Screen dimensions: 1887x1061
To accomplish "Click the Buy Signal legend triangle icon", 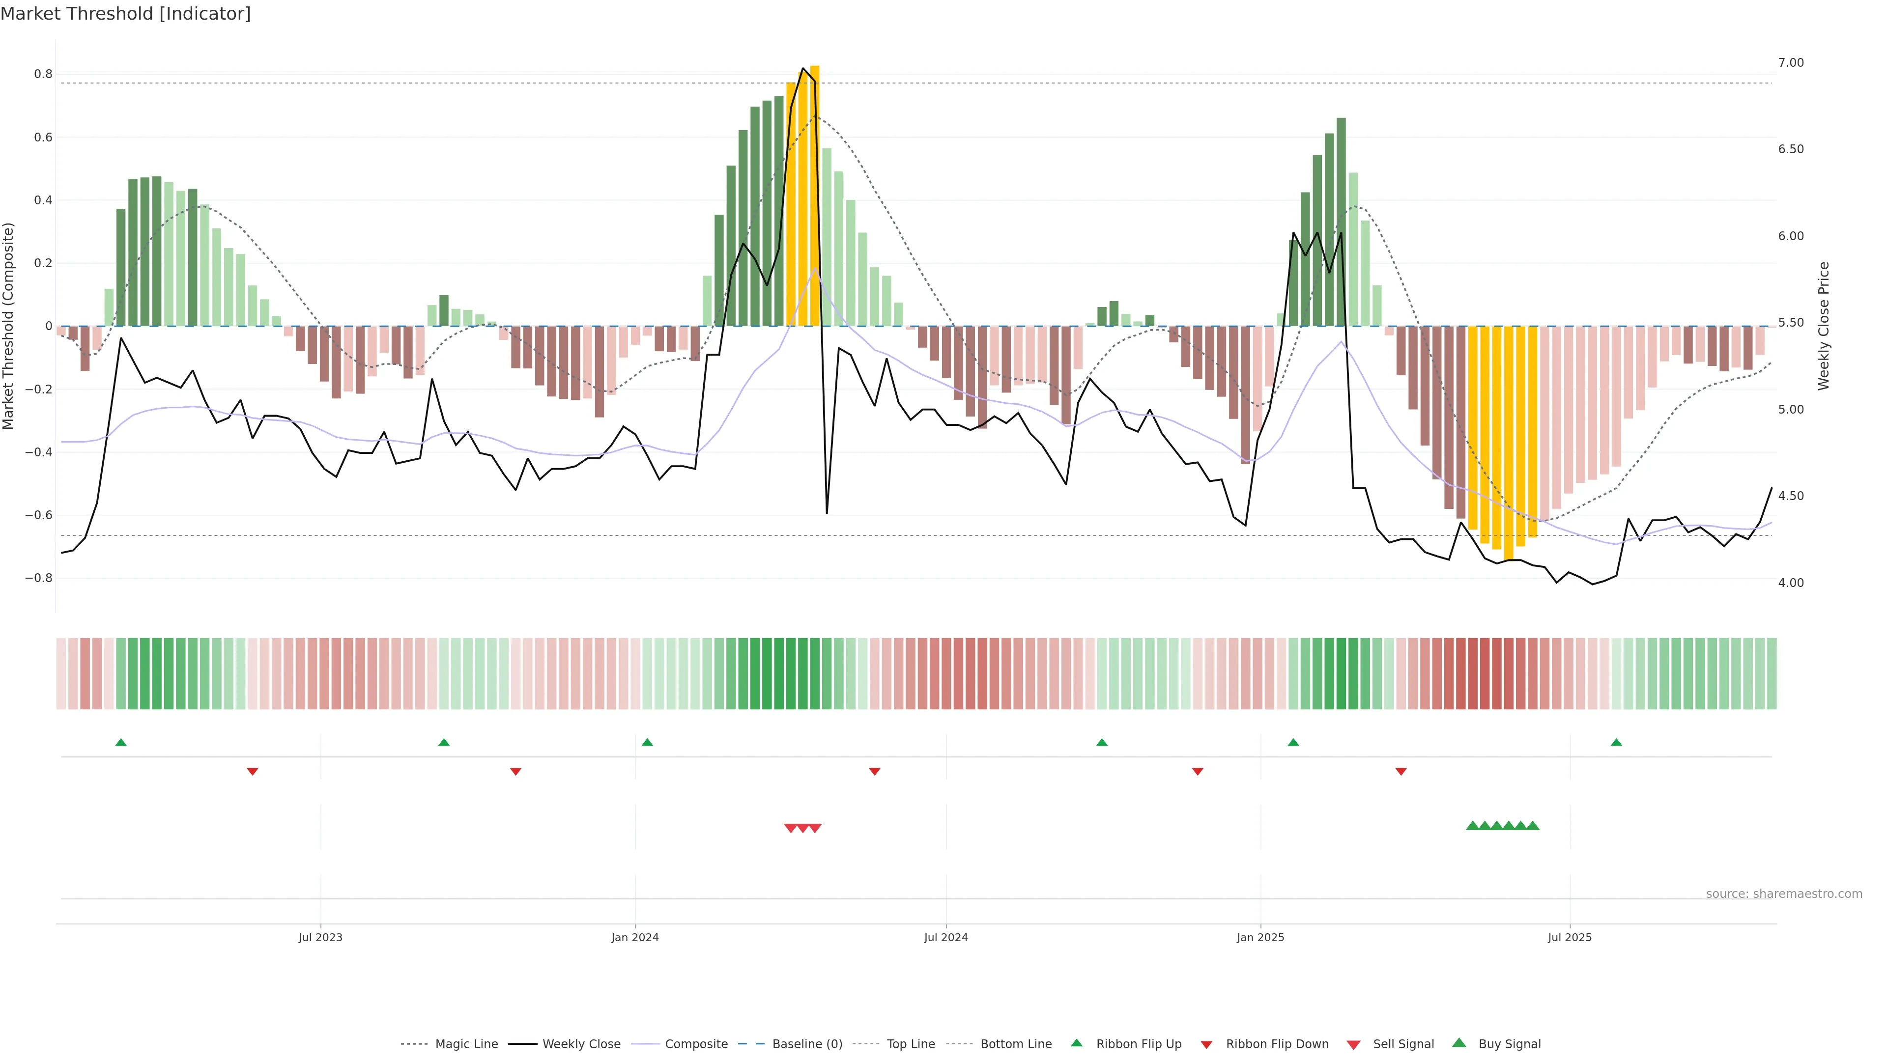I will click(1459, 1043).
